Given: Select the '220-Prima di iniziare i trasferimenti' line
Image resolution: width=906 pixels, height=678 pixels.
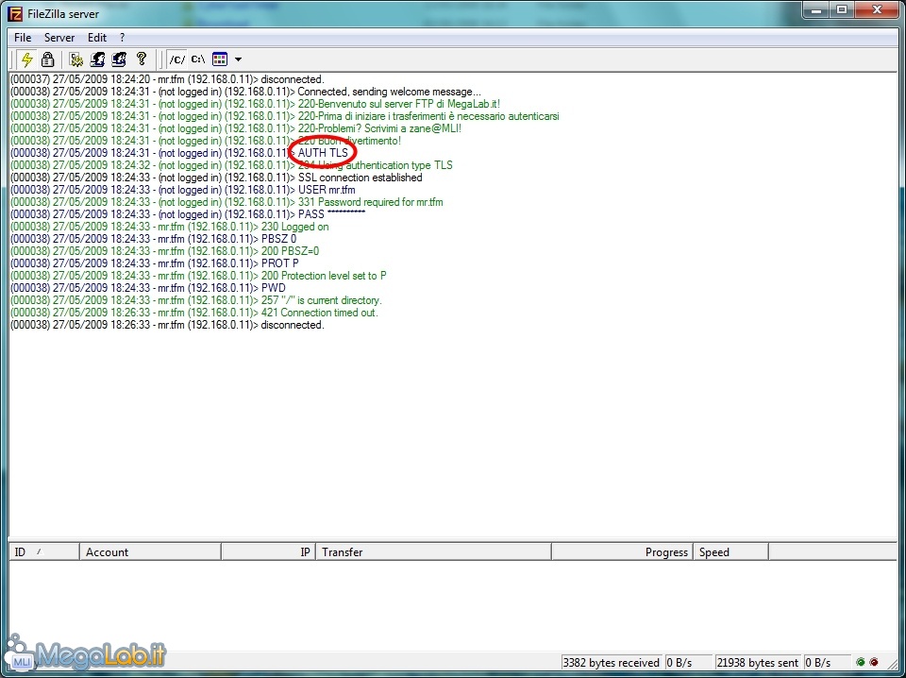Looking at the screenshot, I should pyautogui.click(x=284, y=116).
